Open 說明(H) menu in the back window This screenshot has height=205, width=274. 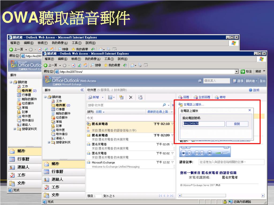click(90, 43)
